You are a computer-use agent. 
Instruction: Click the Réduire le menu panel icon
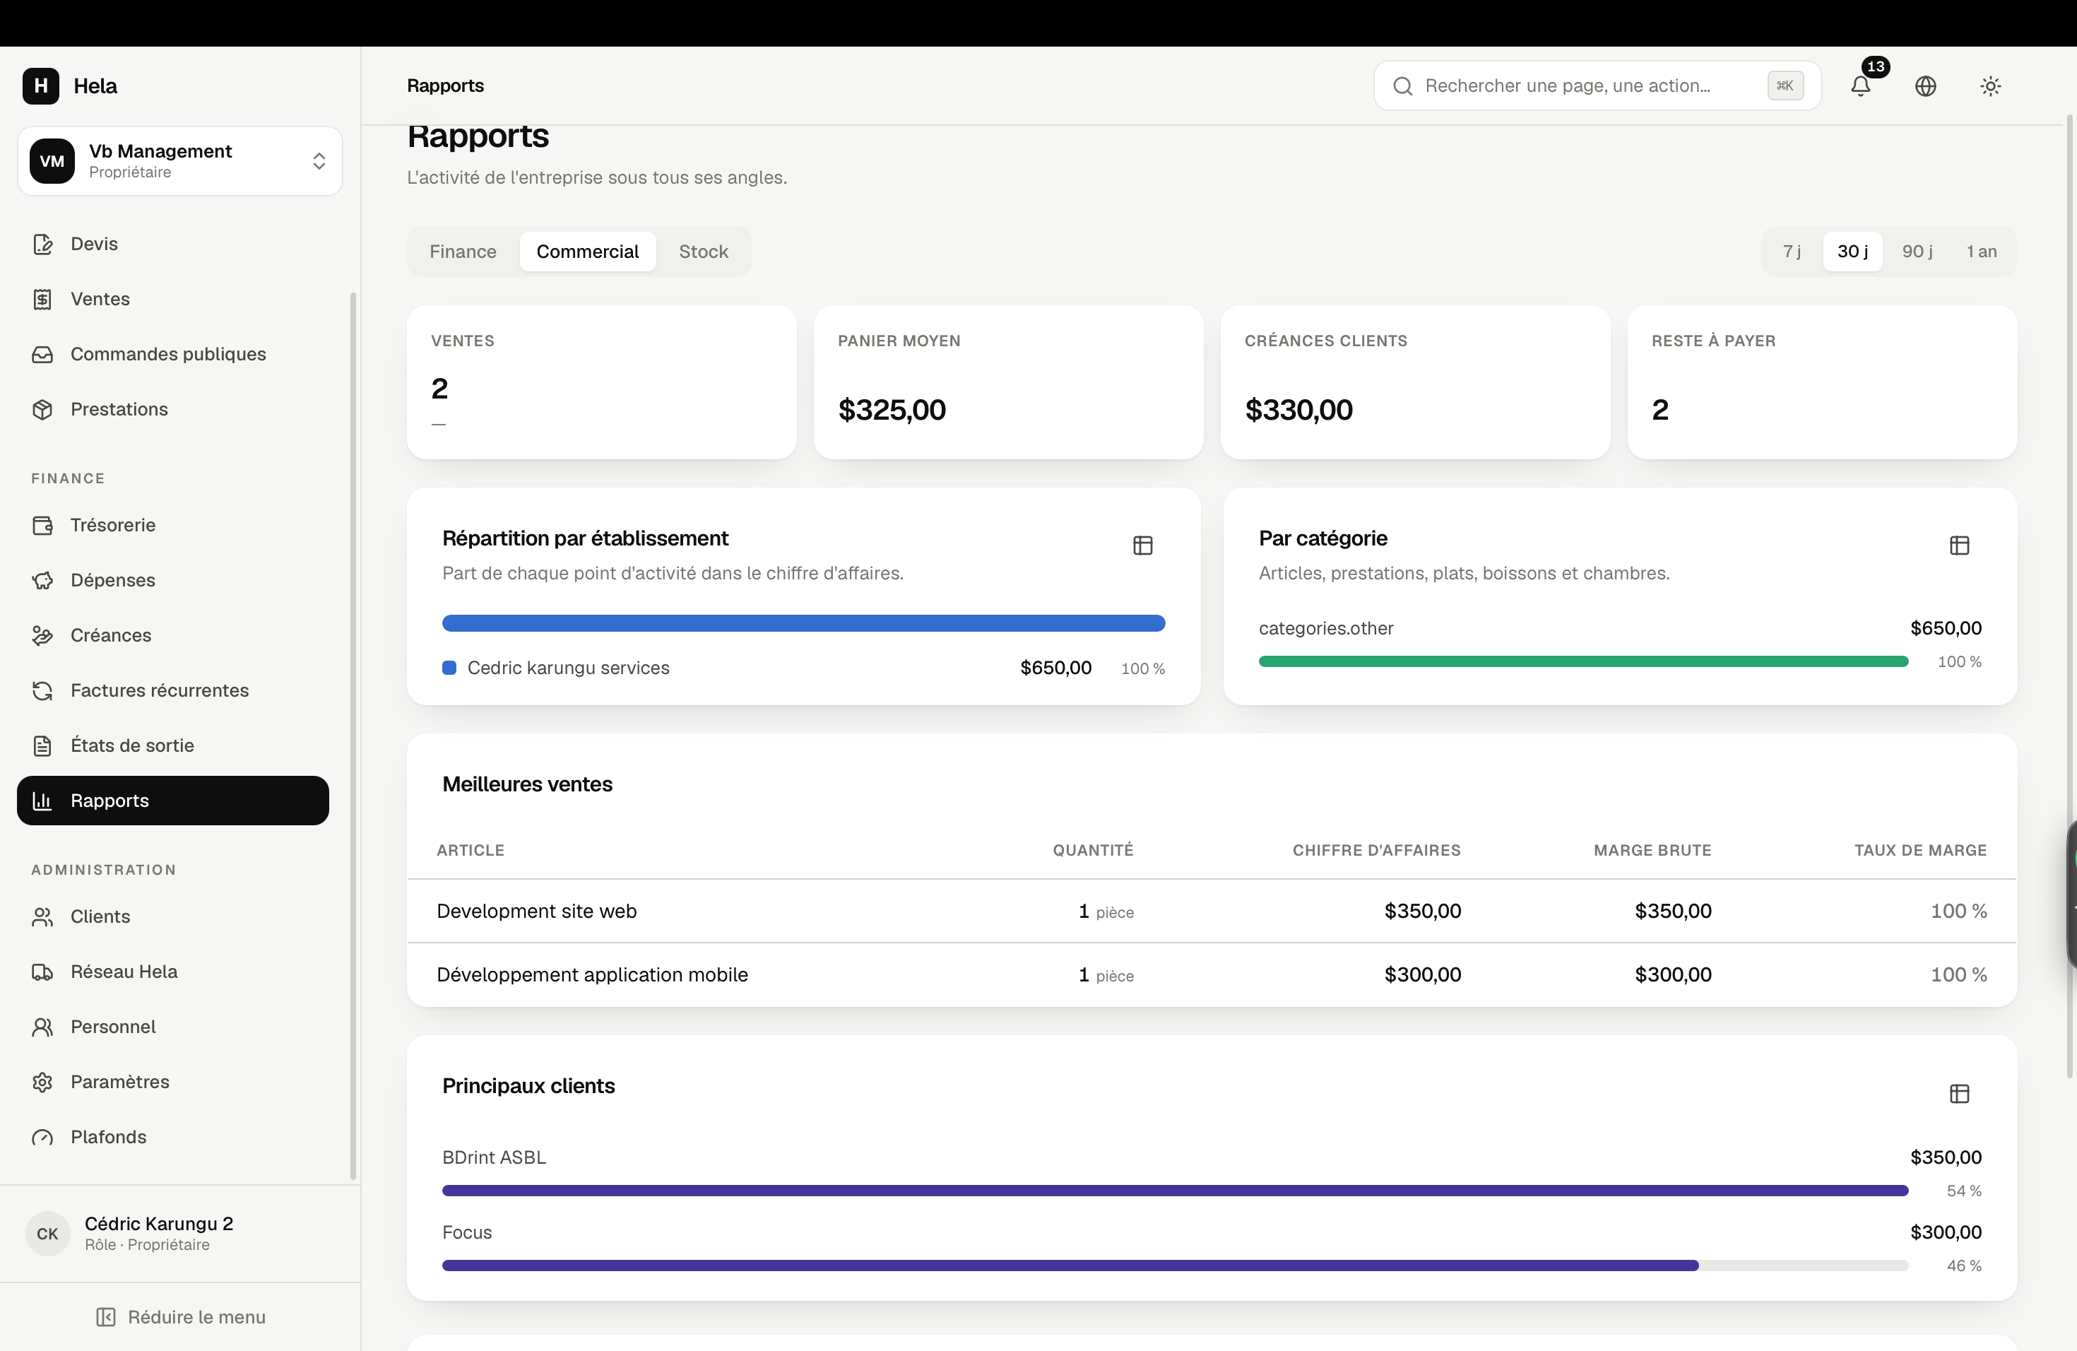pos(105,1316)
